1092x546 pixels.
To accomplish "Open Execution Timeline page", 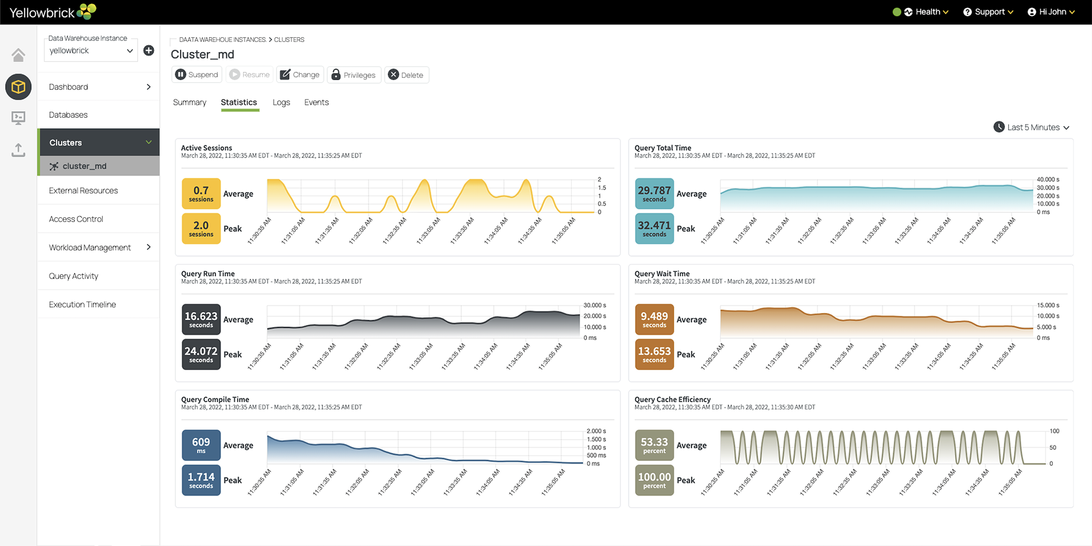I will click(98, 304).
